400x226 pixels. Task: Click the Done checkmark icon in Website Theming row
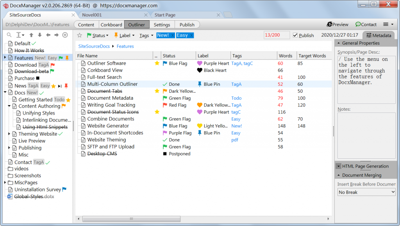[x=165, y=140]
